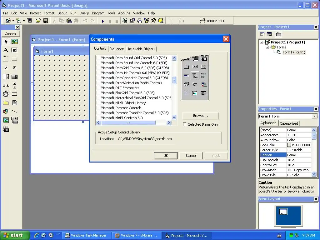This screenshot has height=240, width=320.
Task: Click Save Project toolbar icon
Action: pos(46,21)
